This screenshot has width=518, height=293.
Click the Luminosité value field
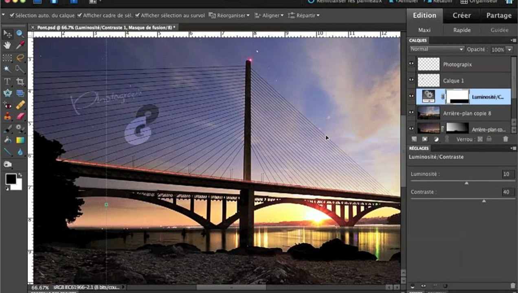tap(508, 174)
